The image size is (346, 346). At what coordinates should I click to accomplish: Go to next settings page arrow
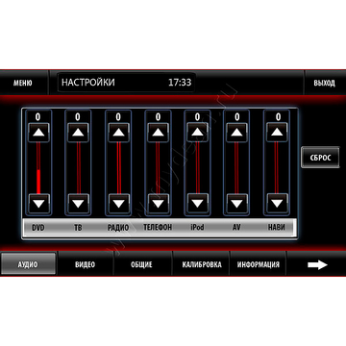tap(317, 264)
